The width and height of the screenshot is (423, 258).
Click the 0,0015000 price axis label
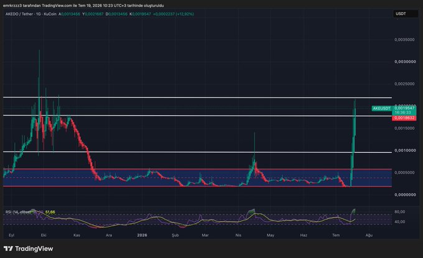pos(404,128)
